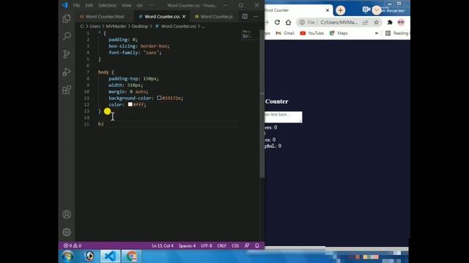
Task: Open the editor More Actions ellipsis
Action: click(256, 16)
